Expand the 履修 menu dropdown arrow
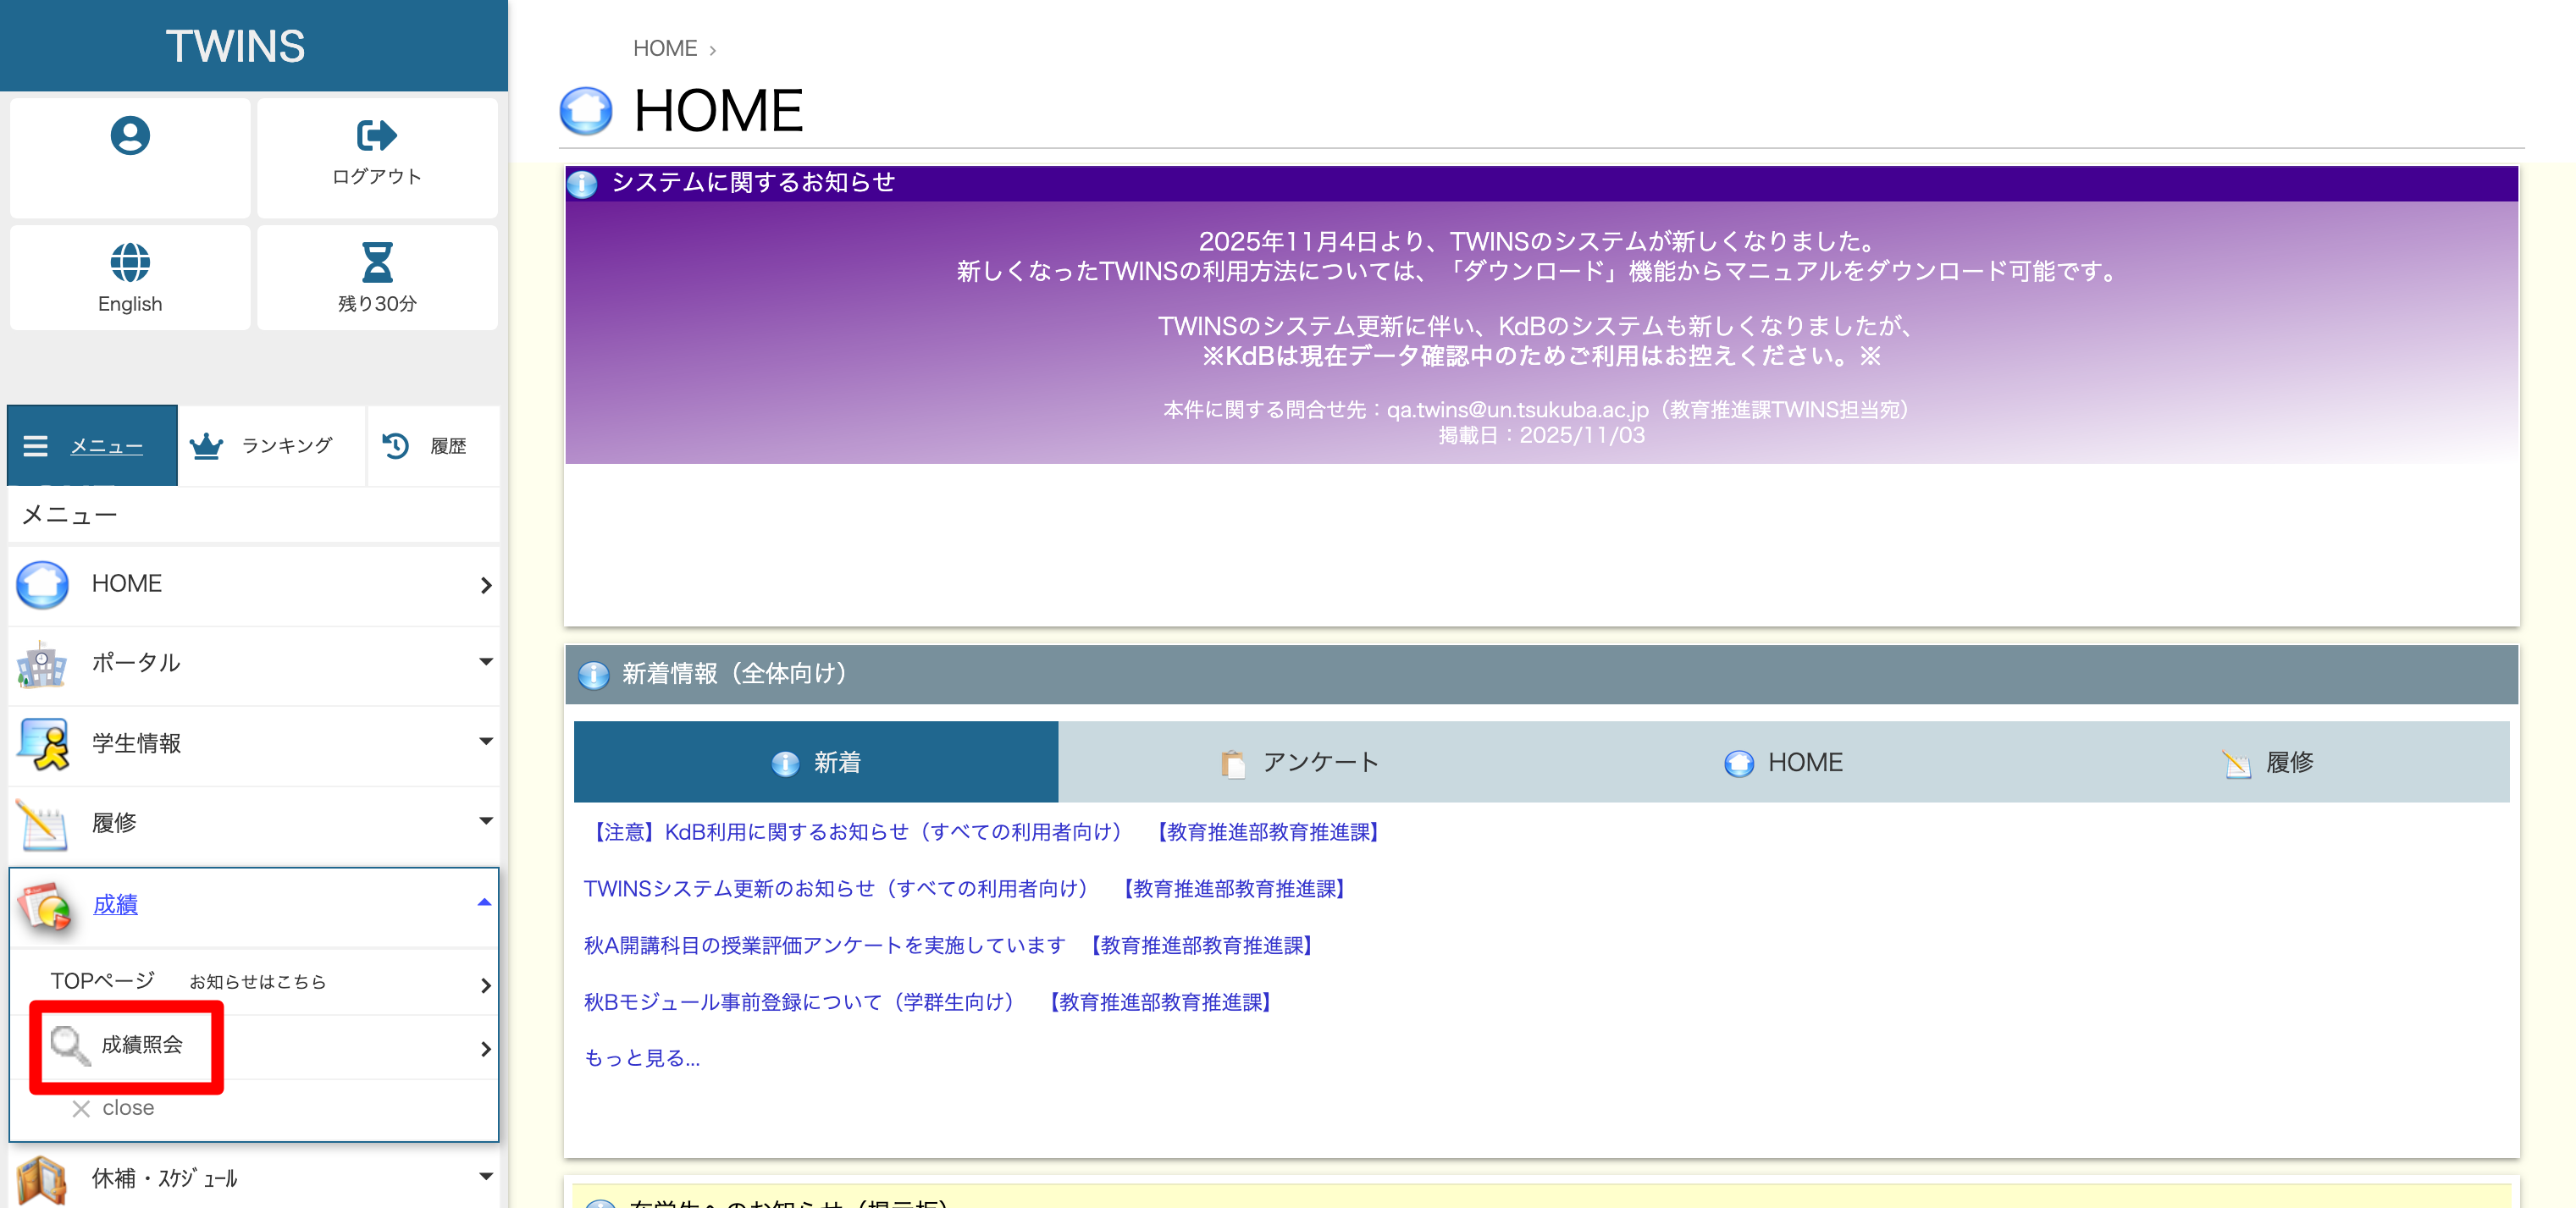This screenshot has width=2576, height=1208. pos(485,822)
